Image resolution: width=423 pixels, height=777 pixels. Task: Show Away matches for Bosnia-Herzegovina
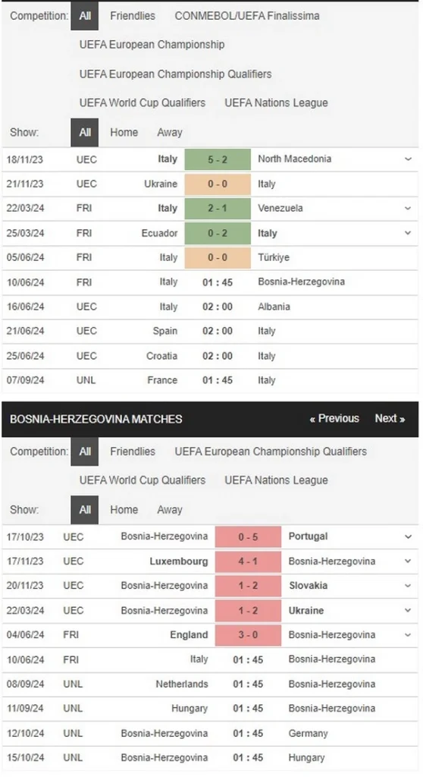[169, 509]
